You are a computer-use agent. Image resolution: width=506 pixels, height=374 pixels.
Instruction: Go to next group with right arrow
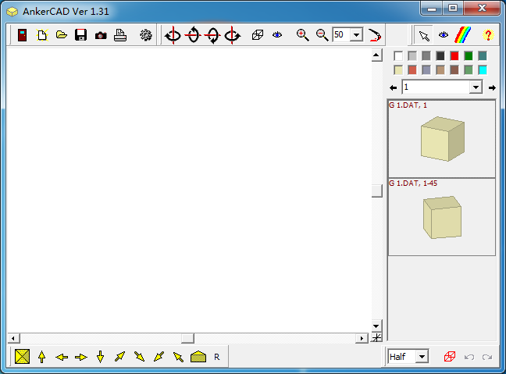pyautogui.click(x=492, y=87)
